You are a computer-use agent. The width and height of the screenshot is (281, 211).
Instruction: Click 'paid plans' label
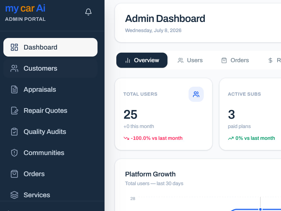(x=239, y=126)
